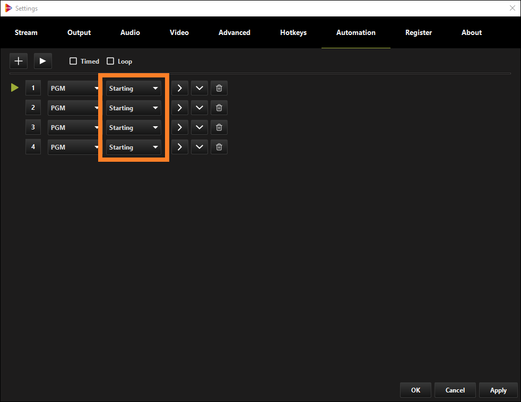
Task: Execute step 2 with its right-arrow icon
Action: [179, 107]
